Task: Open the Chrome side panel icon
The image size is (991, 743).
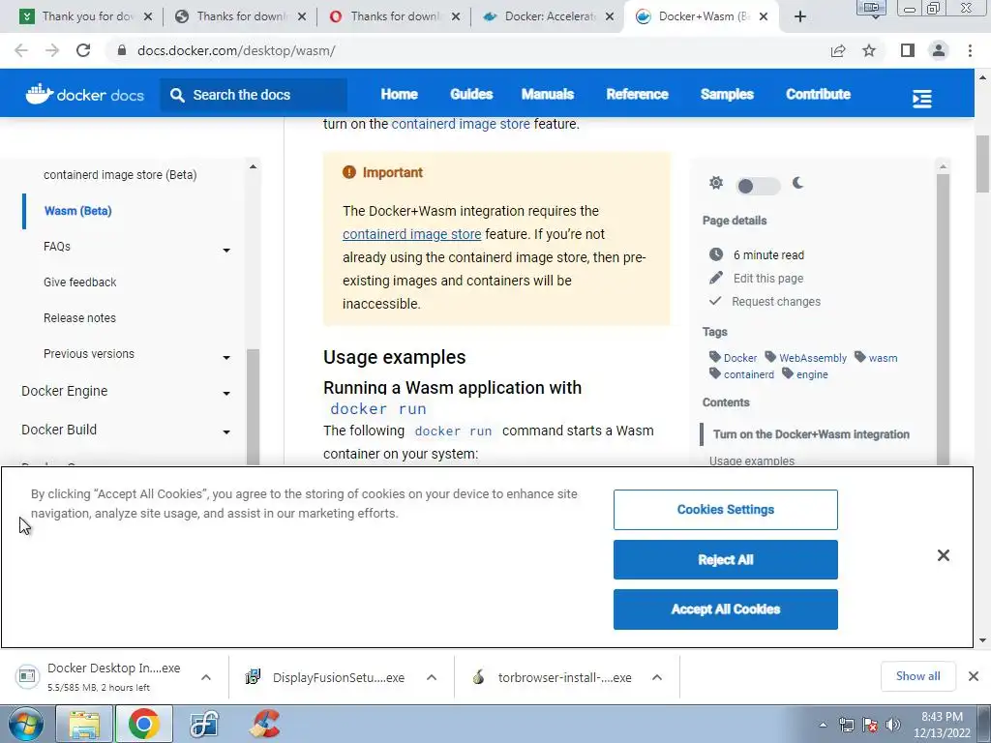Action: pyautogui.click(x=908, y=50)
